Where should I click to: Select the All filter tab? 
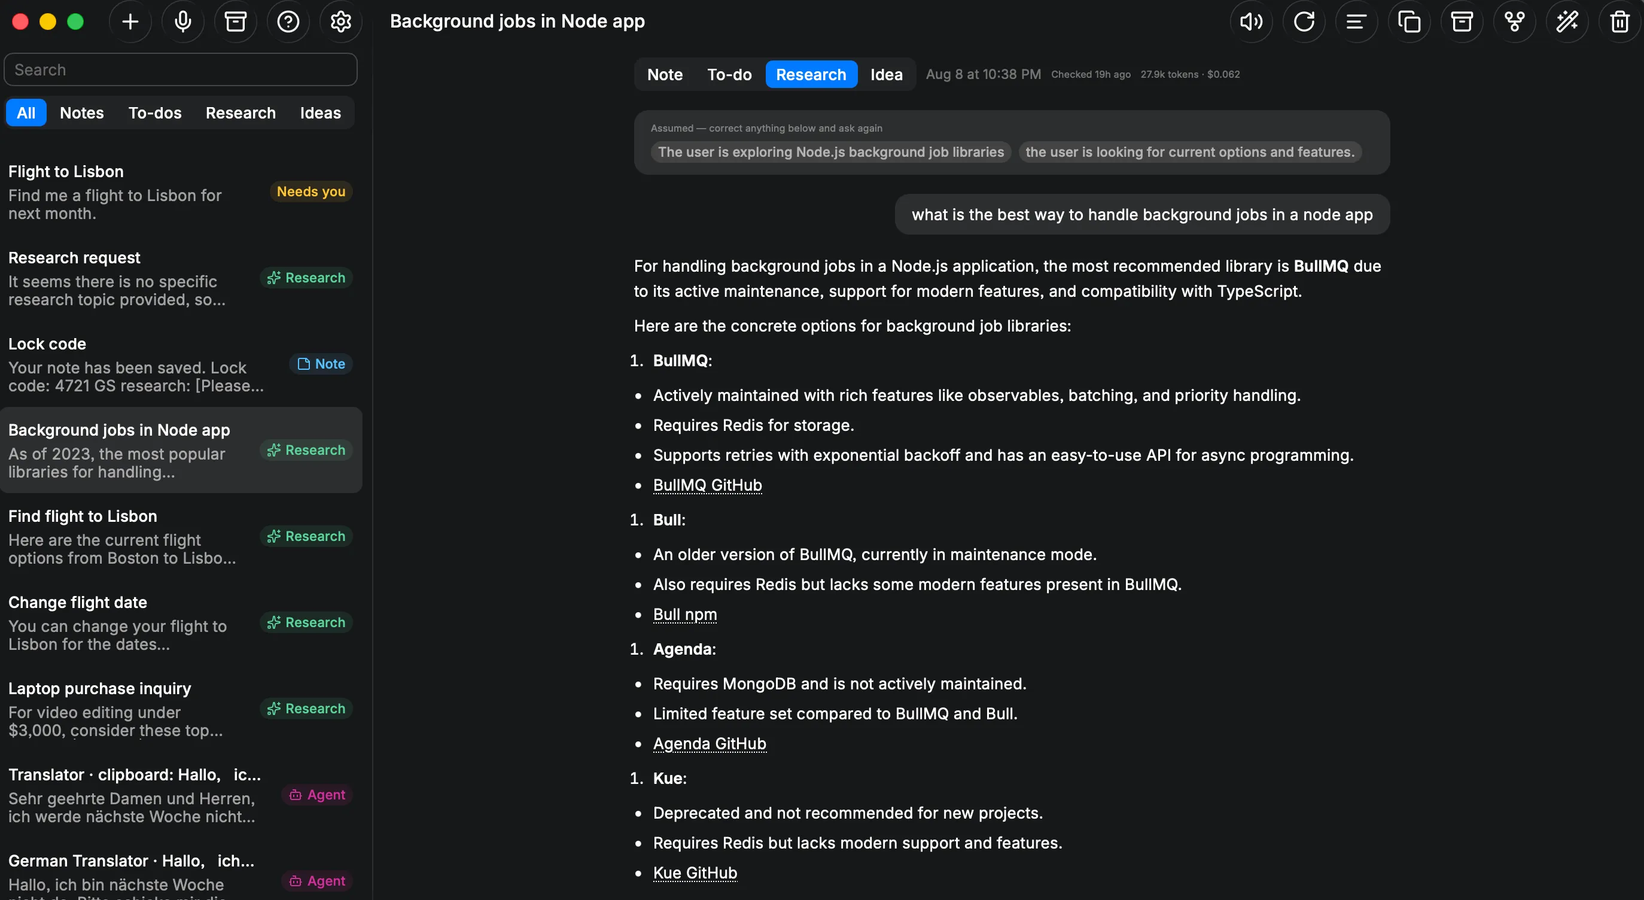coord(26,113)
